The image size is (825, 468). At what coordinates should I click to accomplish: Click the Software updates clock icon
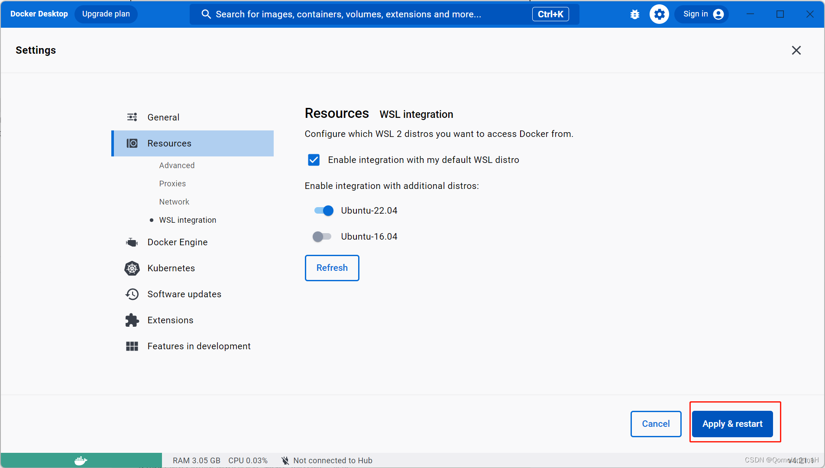point(132,294)
